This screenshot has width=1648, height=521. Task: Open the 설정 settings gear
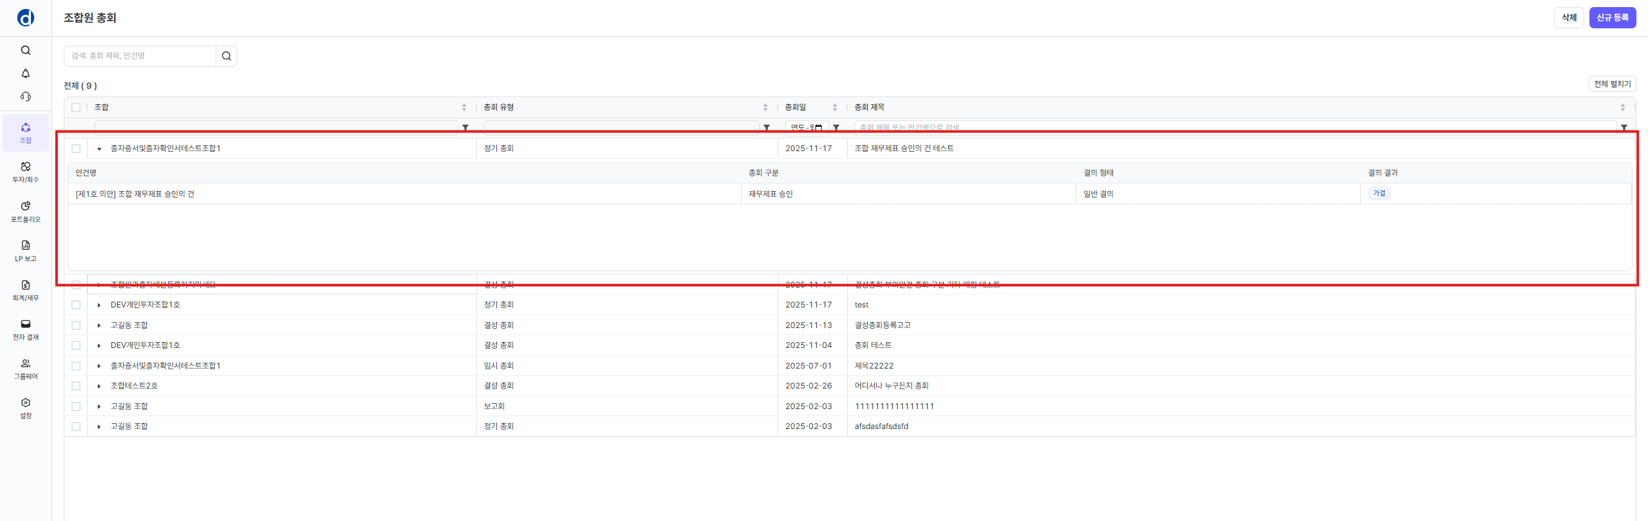coord(26,408)
